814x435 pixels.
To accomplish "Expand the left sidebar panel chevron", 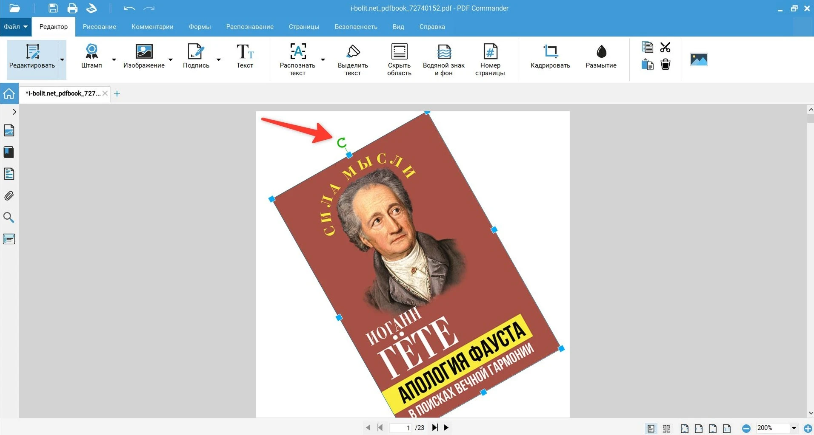I will tap(14, 112).
